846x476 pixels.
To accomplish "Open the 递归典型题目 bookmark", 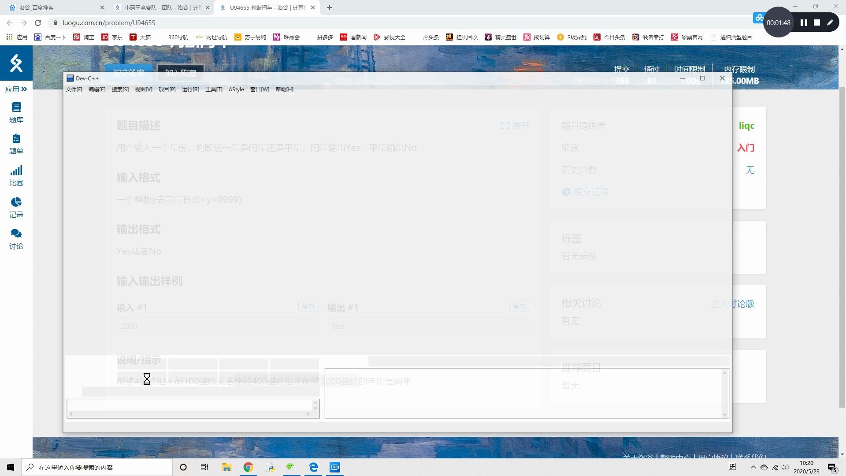I will coord(731,37).
